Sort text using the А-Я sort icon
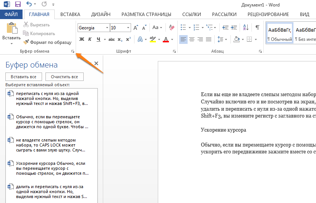This screenshot has height=203, width=316. click(246, 27)
